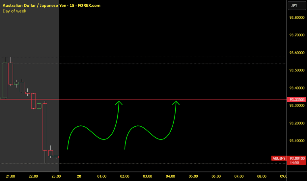Click the AUDJPY symbol tag on price axis

(279, 158)
